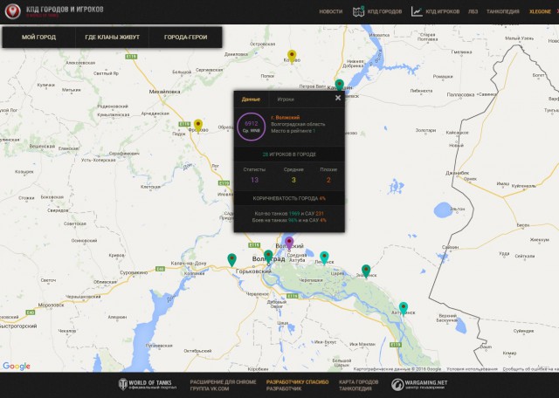559x398 pixels.
Task: Click the Google logo on the map
Action: coord(17,366)
